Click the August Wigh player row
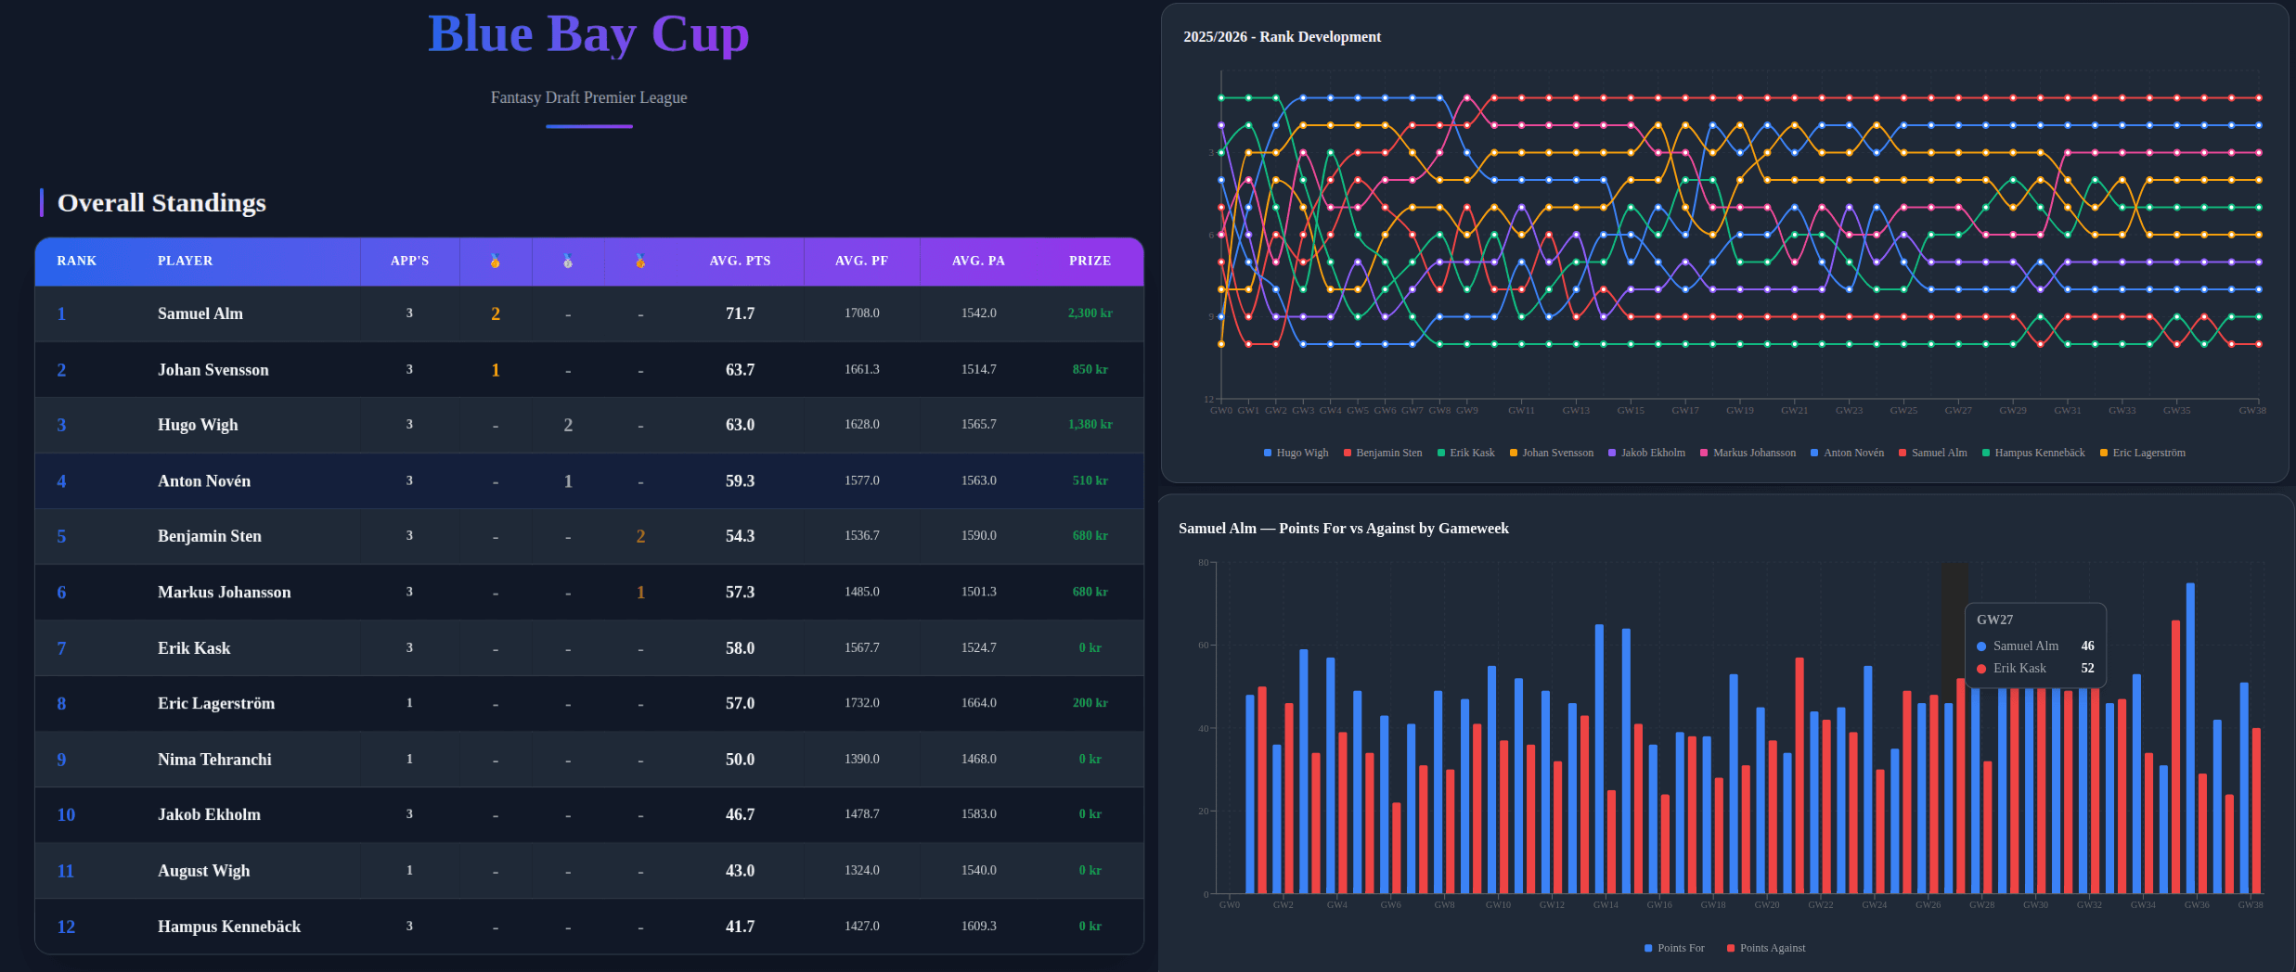 pyautogui.click(x=589, y=870)
